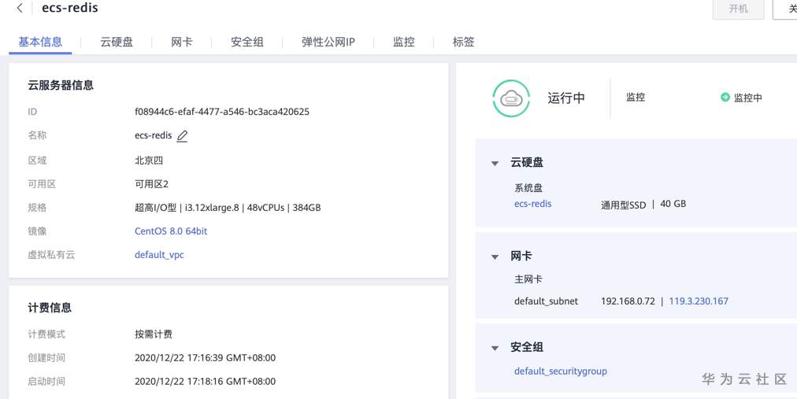Click the running status cloud server icon
This screenshot has height=399, width=797.
tap(511, 98)
